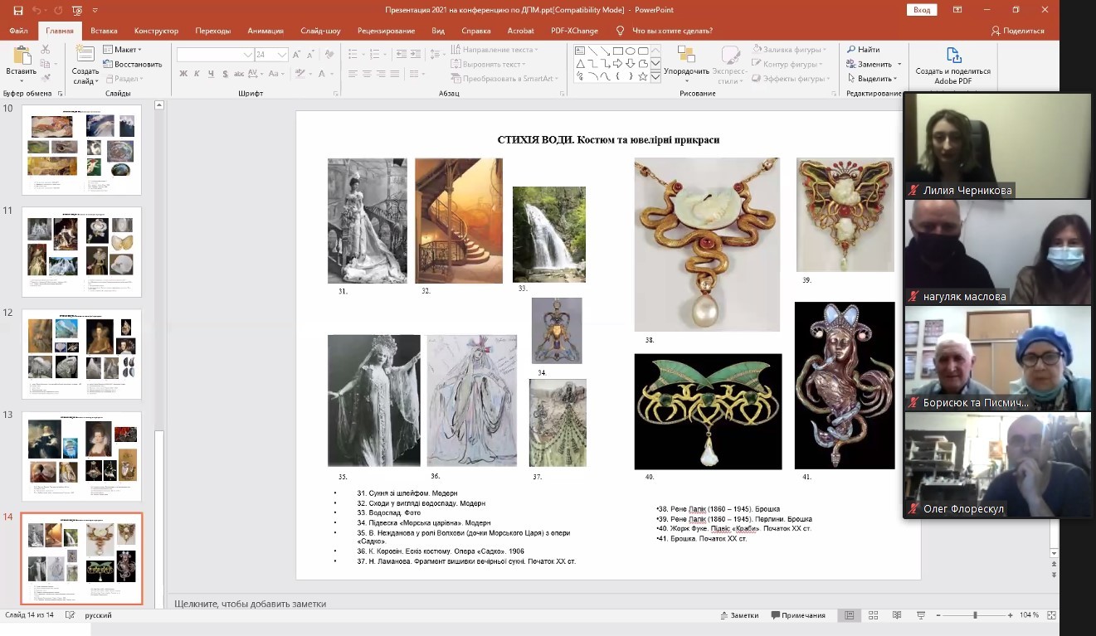This screenshot has height=636, width=1096.
Task: Click the Вход sign-in button
Action: [x=922, y=10]
